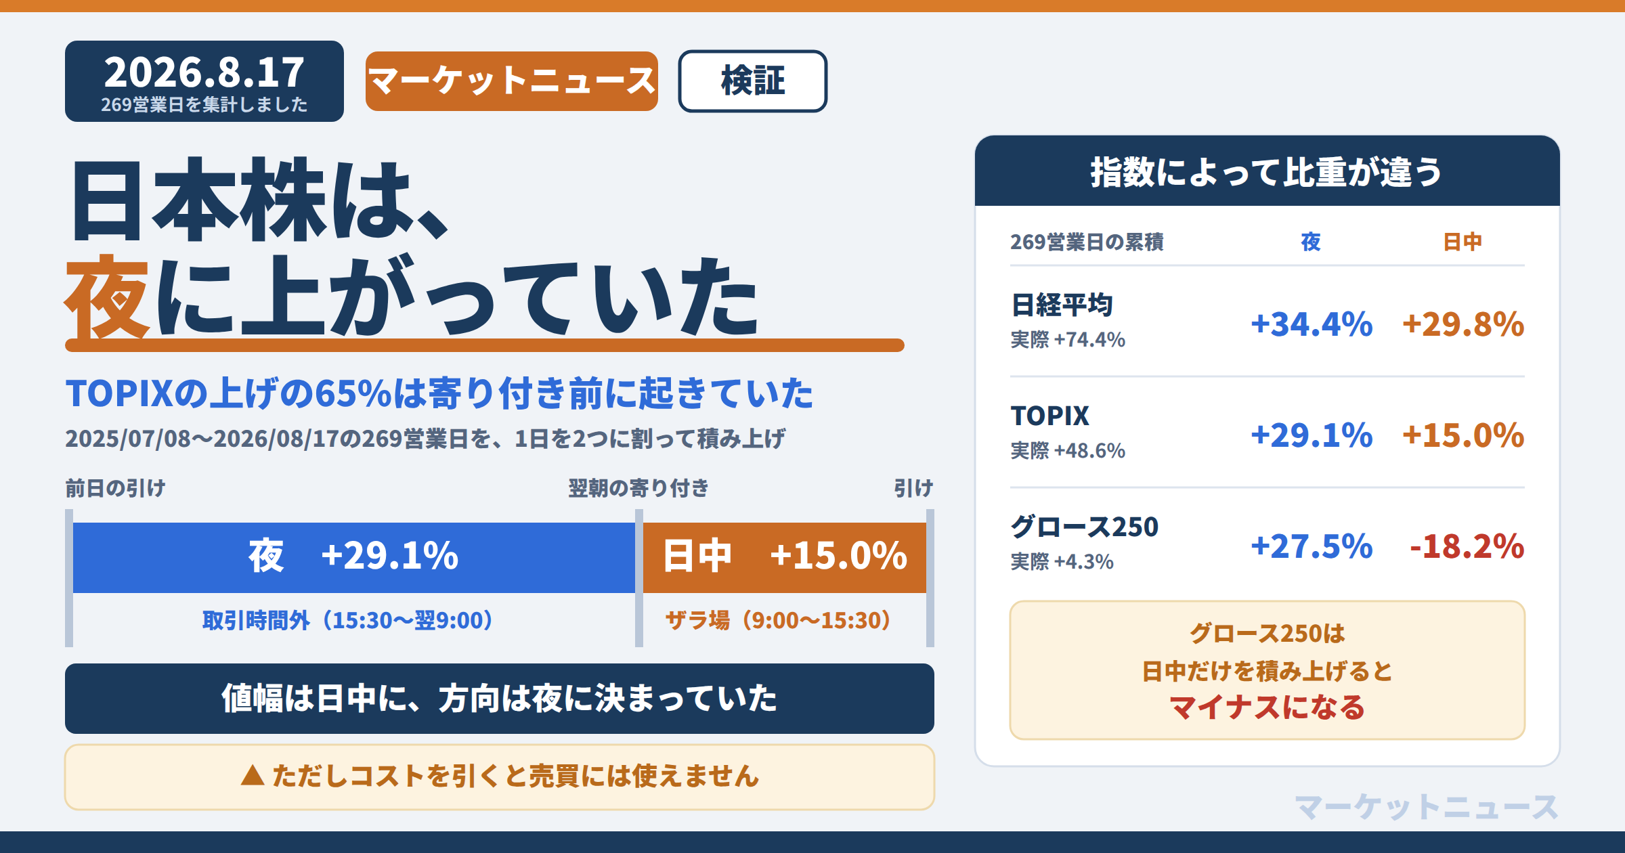This screenshot has width=1625, height=853.
Task: Select the orange 日中 +15.0% bar segment
Action: [784, 557]
